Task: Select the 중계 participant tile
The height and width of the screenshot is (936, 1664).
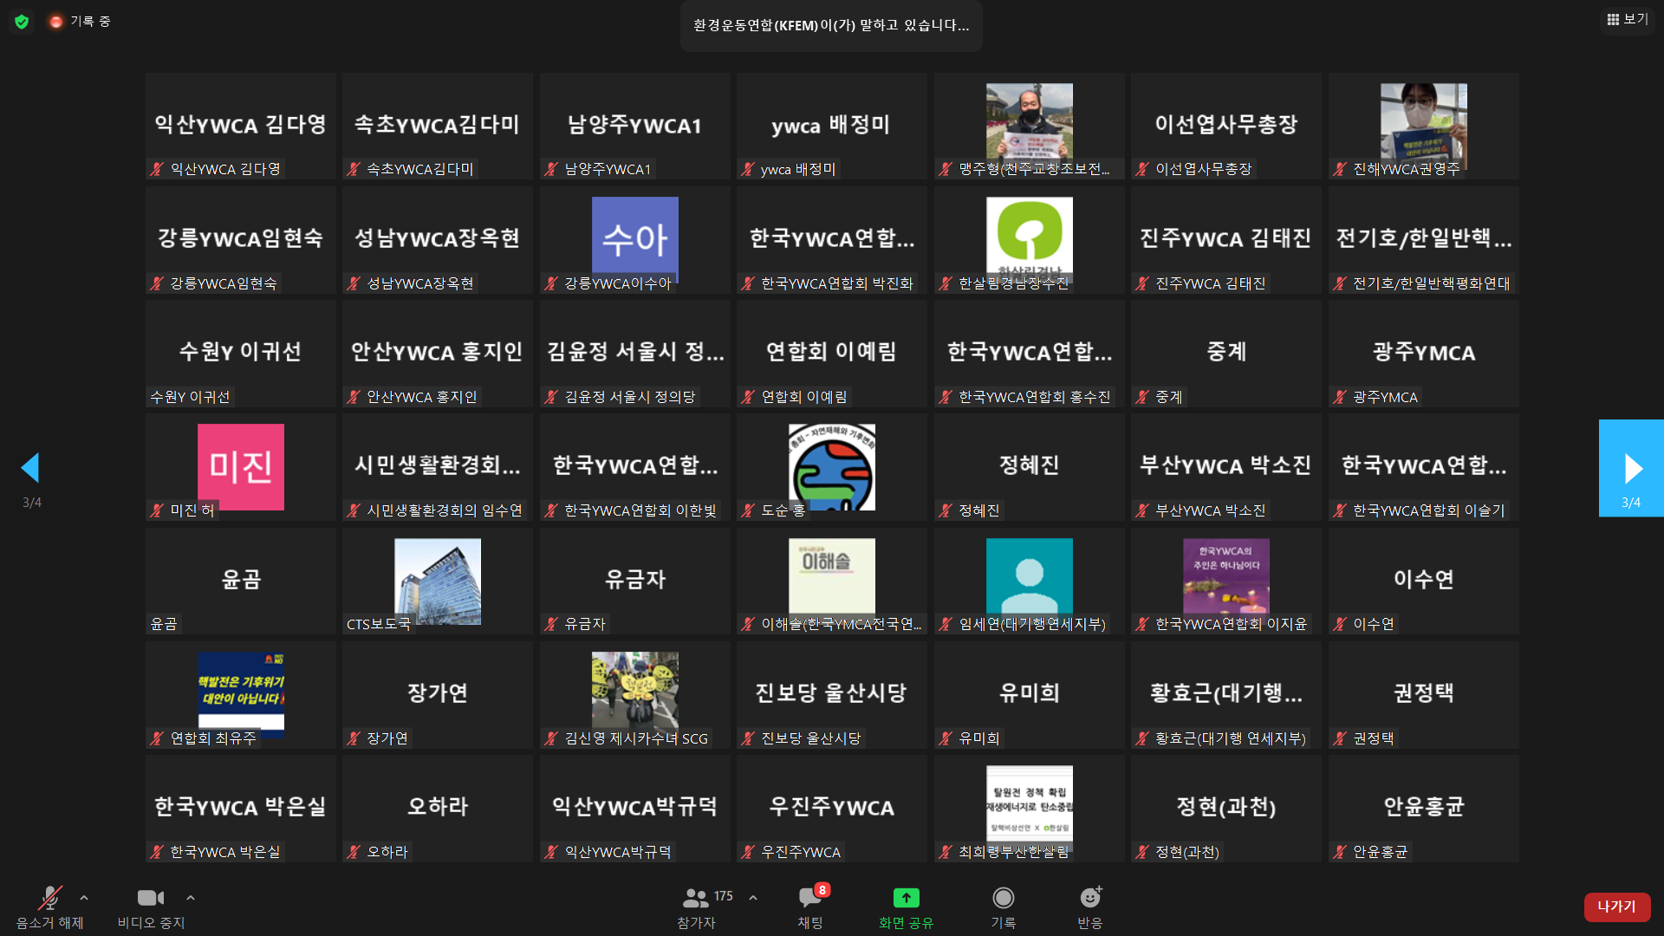Action: coord(1226,354)
